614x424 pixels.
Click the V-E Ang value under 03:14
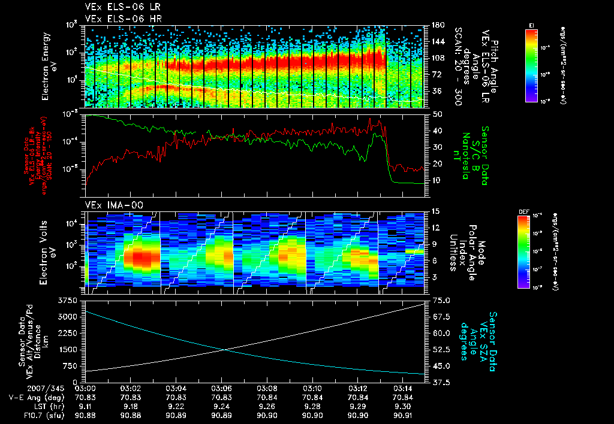coord(404,398)
